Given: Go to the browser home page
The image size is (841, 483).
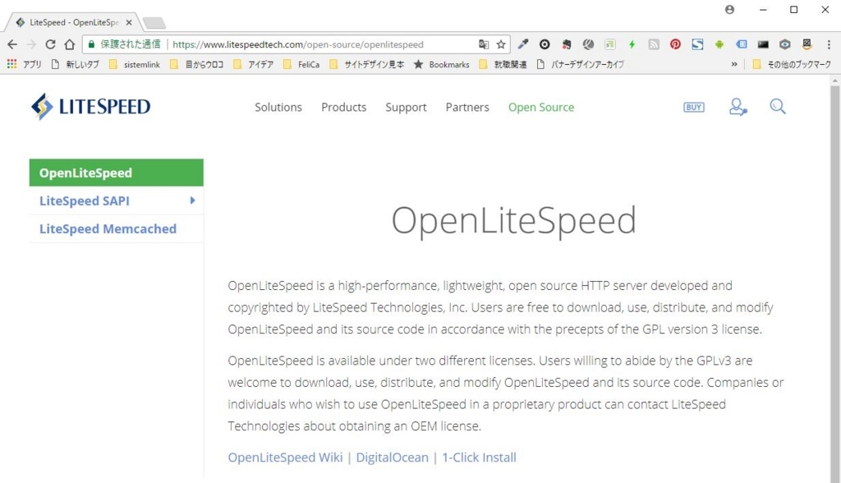Looking at the screenshot, I should click(x=70, y=44).
